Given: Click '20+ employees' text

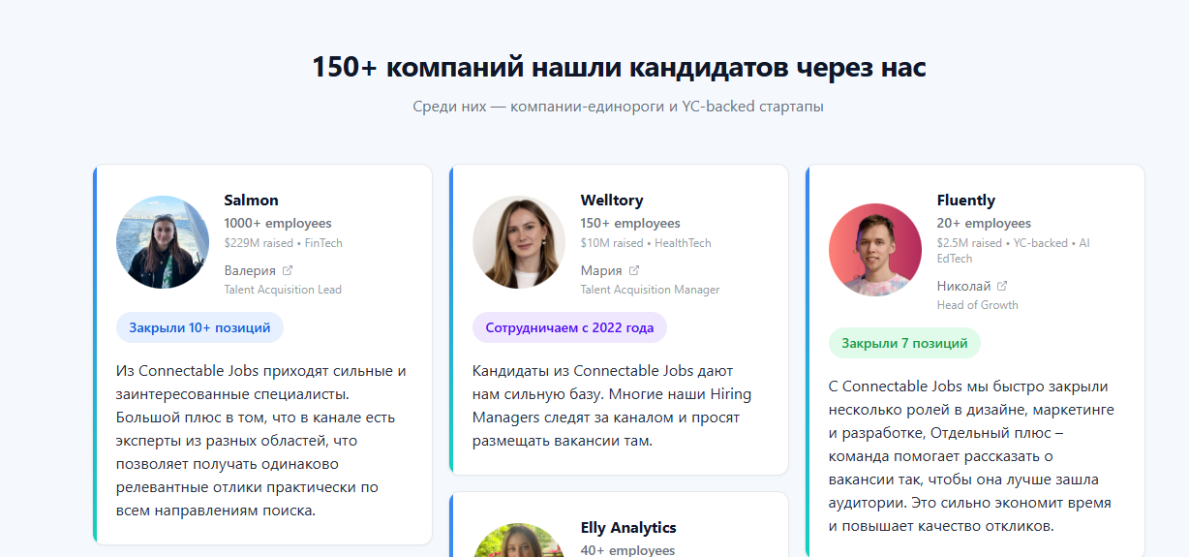Looking at the screenshot, I should click(x=984, y=223).
